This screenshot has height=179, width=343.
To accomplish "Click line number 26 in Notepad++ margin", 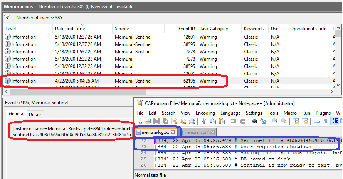I will (x=143, y=165).
